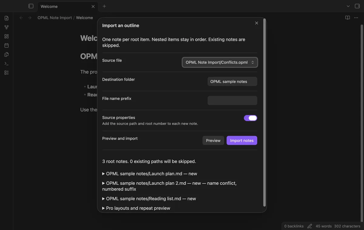Open the Source file dropdown
Screen dimensions: 364x230
[220, 62]
